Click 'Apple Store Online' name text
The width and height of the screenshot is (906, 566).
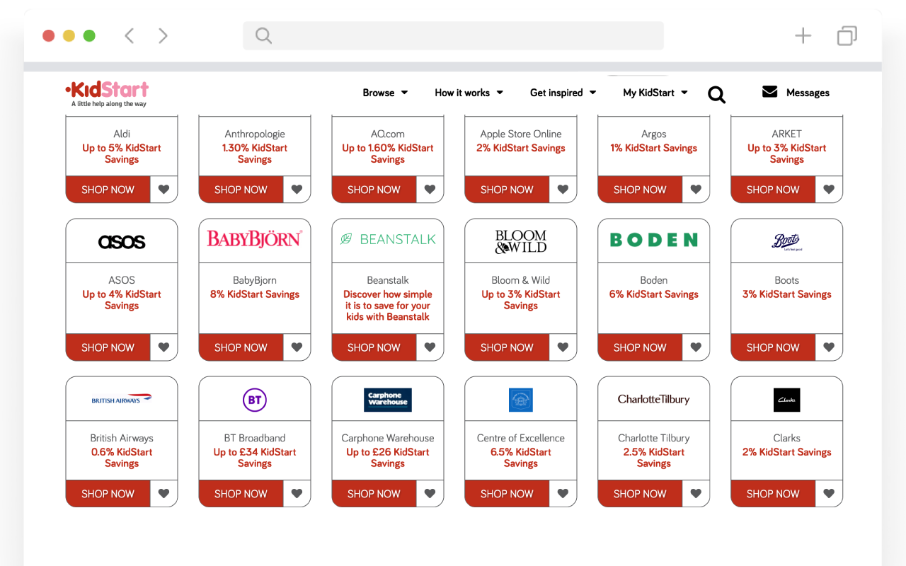[521, 134]
